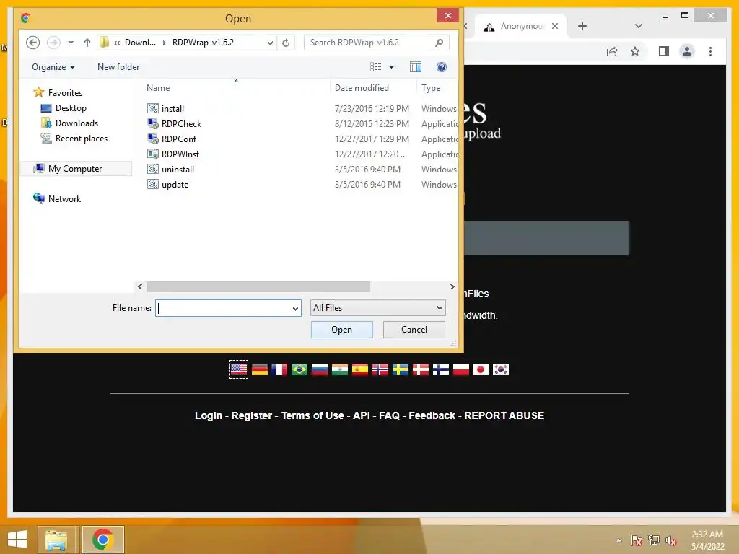Click the horizontal scrollbar thumb

click(x=258, y=286)
